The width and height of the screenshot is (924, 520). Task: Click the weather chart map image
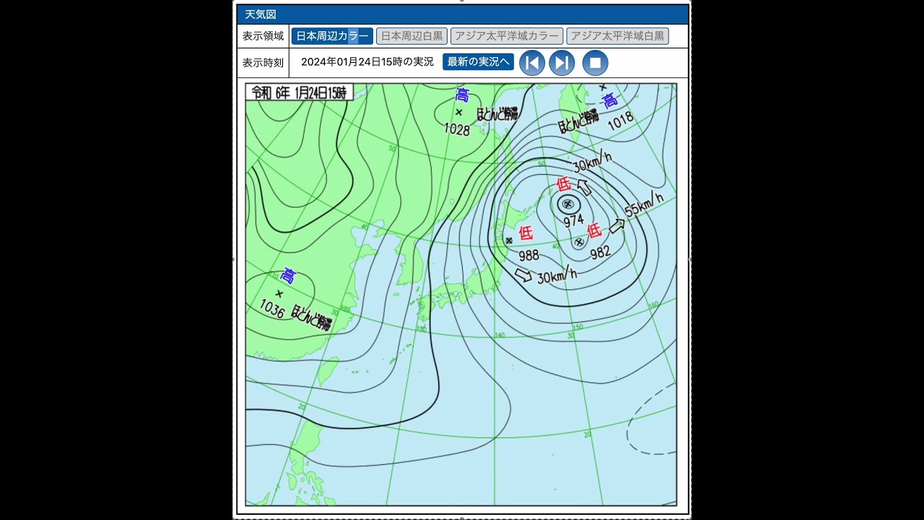coord(461,295)
